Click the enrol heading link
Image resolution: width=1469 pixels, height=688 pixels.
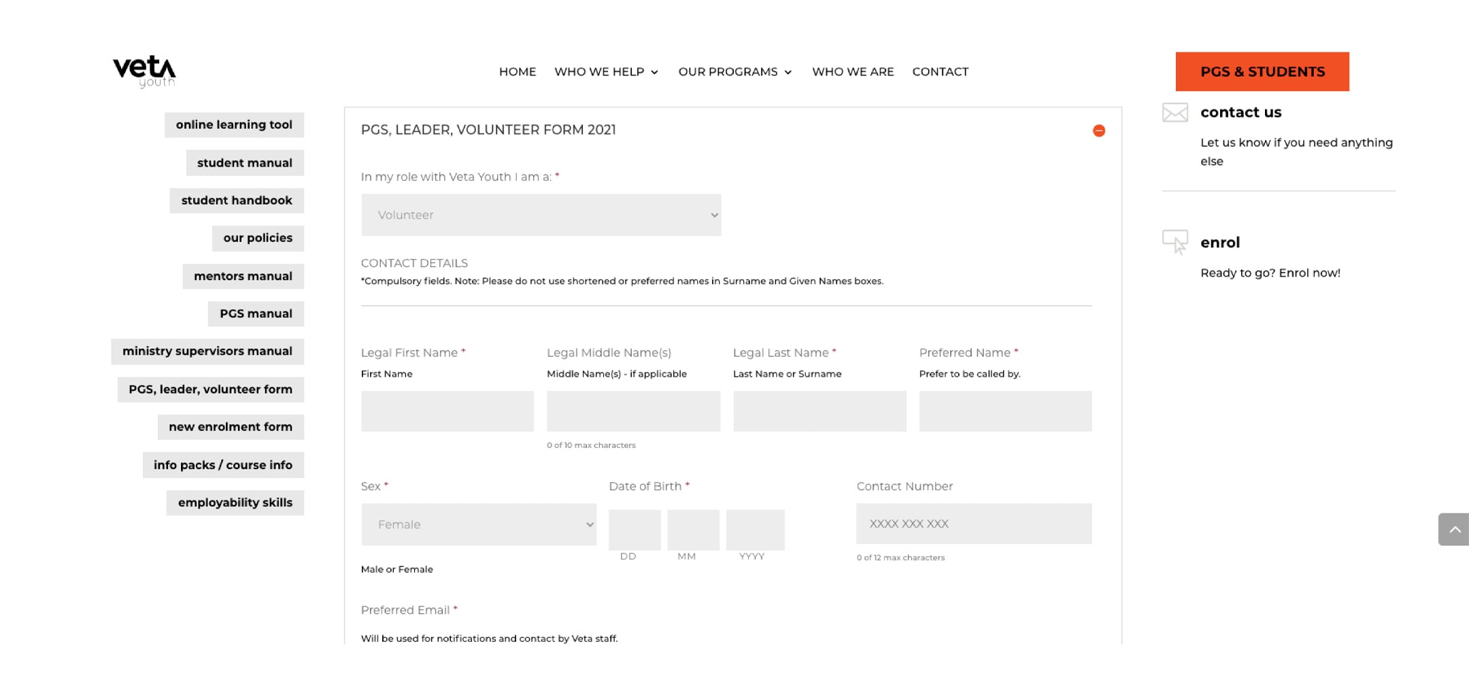pos(1220,243)
